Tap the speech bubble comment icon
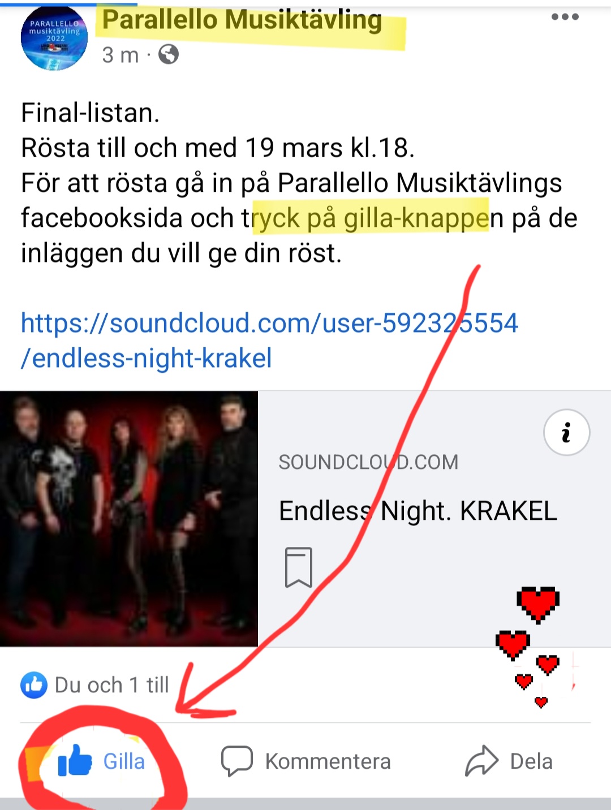The image size is (611, 810). pos(236,761)
